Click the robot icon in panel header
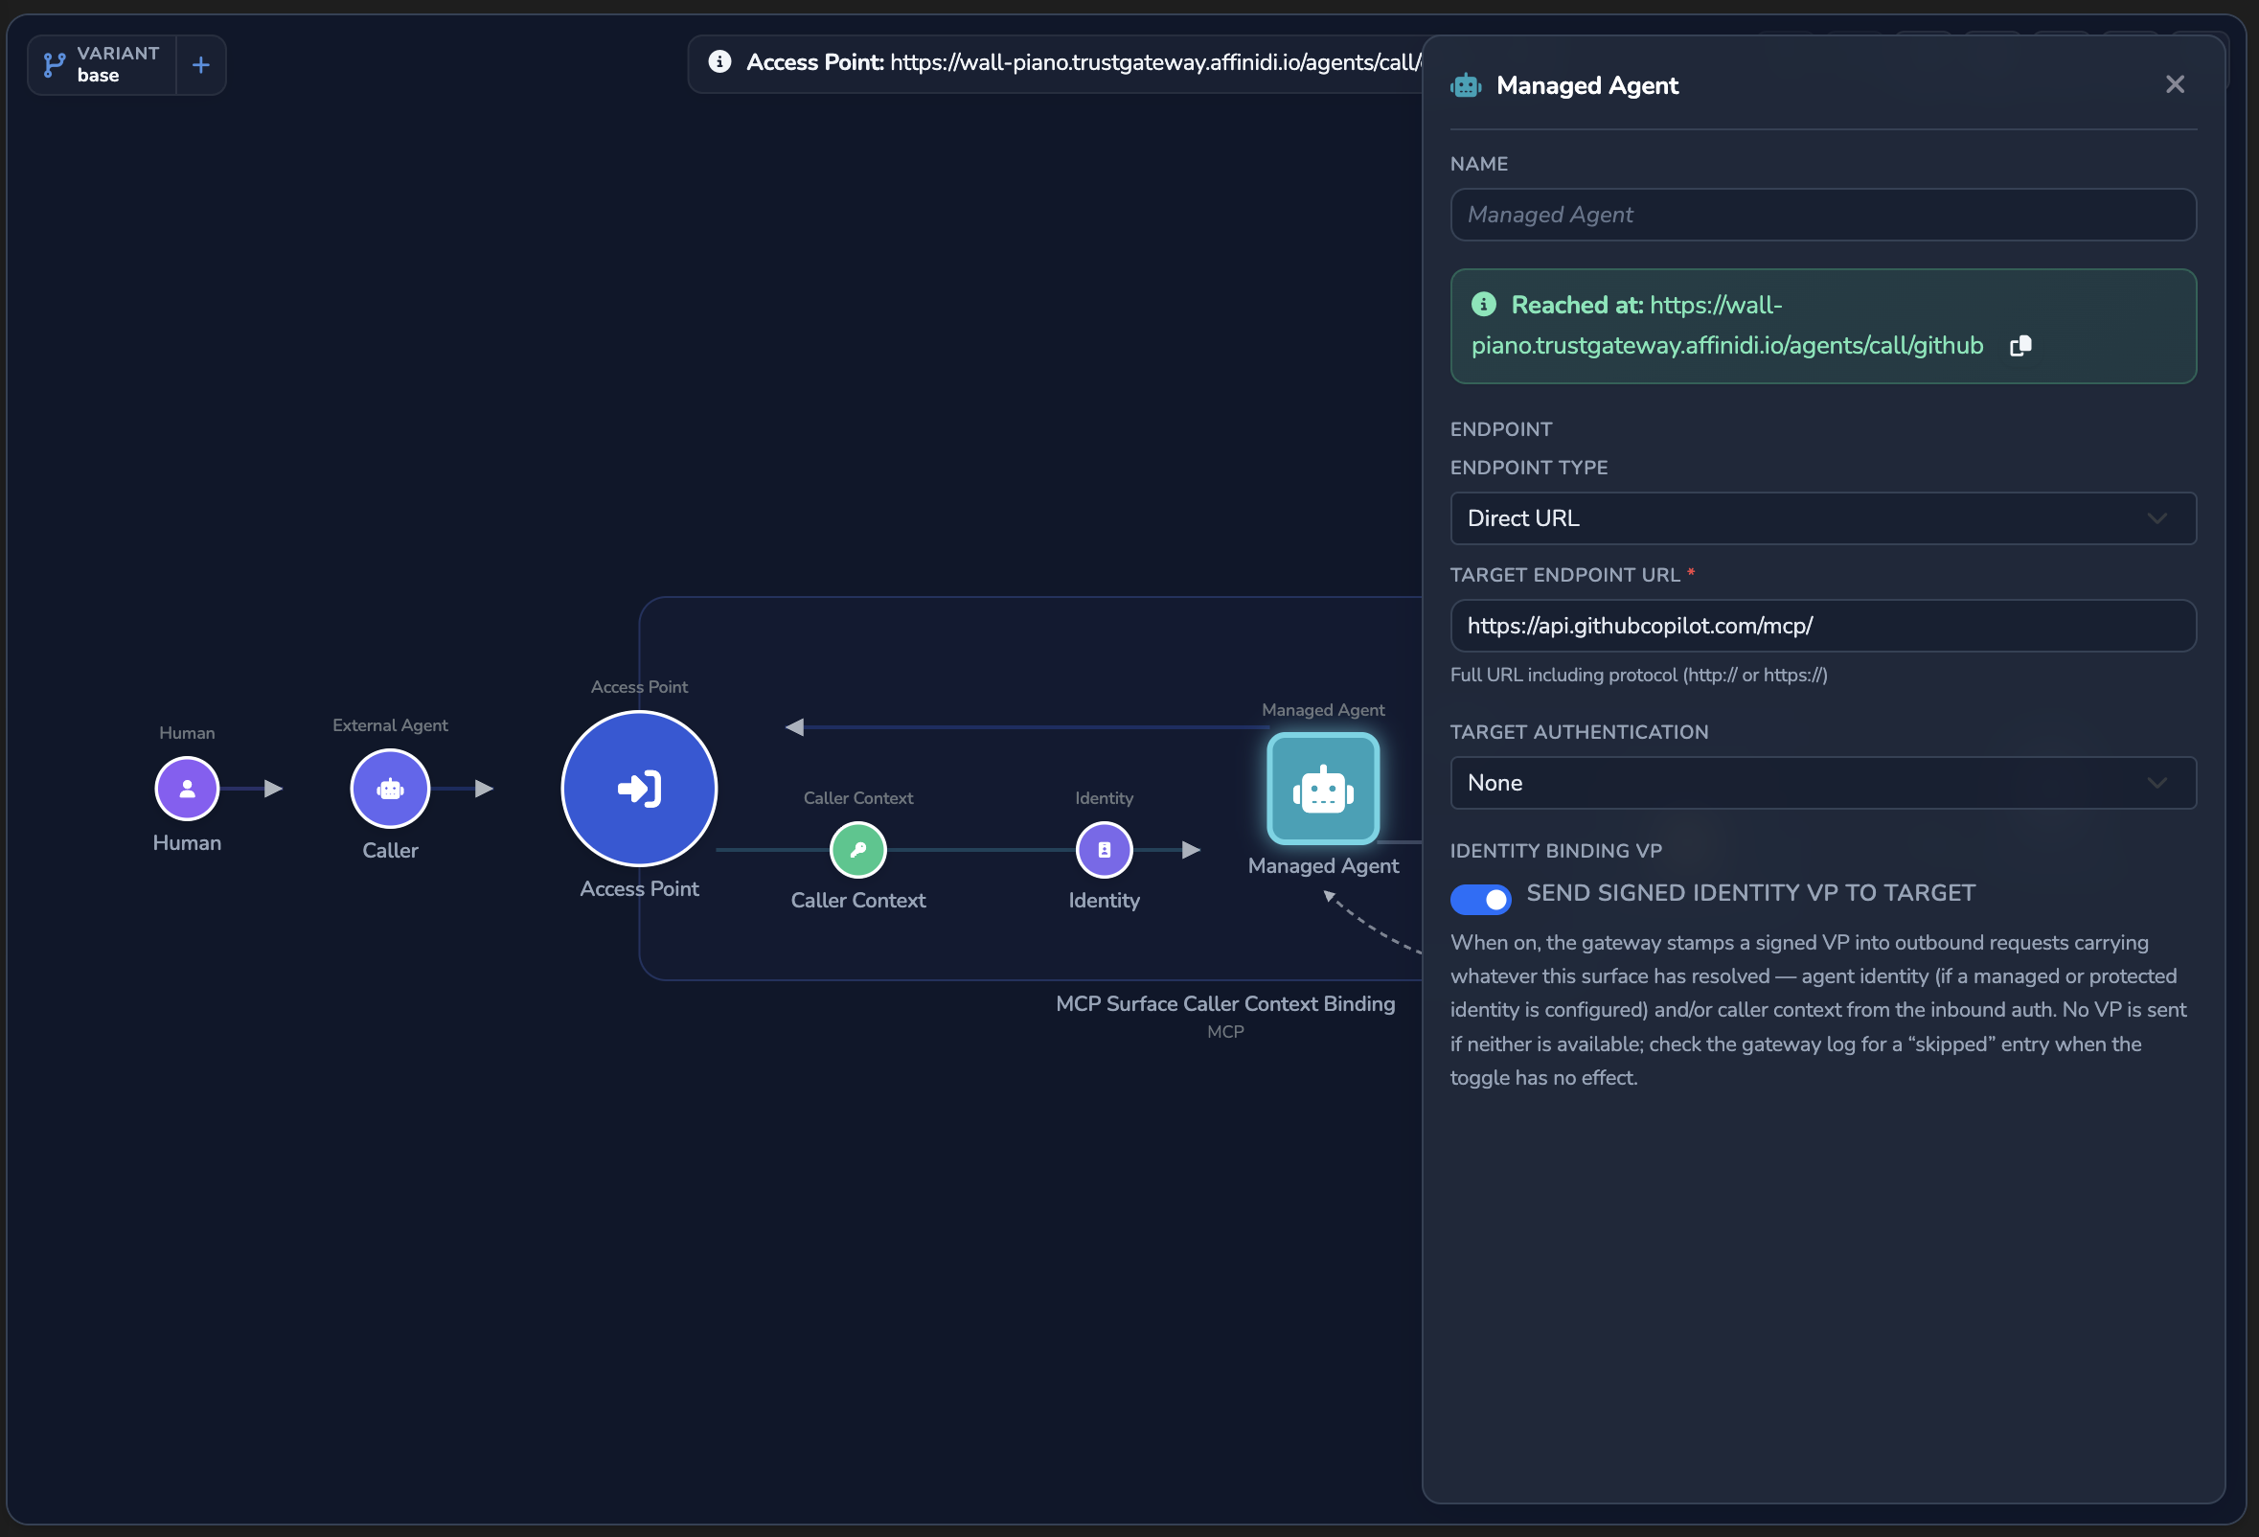 tap(1466, 85)
